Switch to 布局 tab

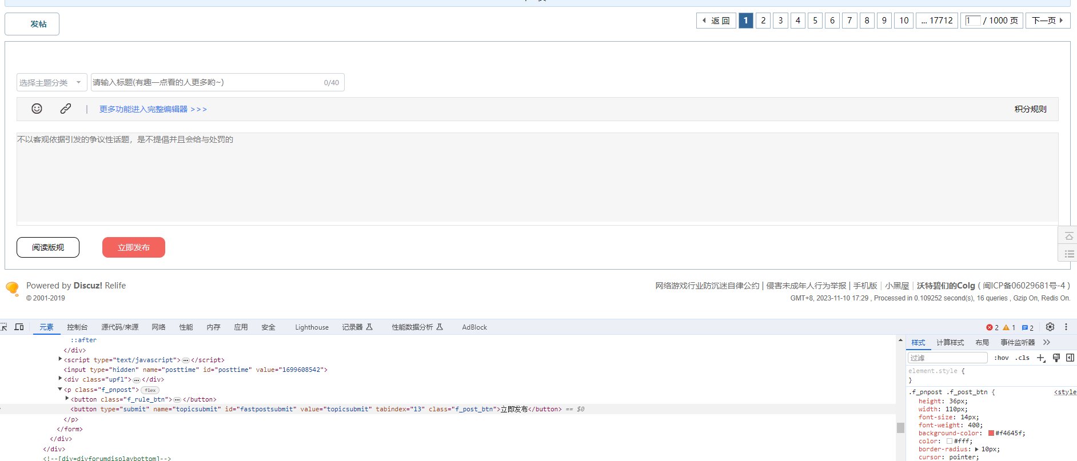coord(982,343)
